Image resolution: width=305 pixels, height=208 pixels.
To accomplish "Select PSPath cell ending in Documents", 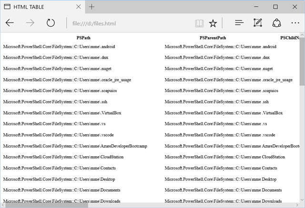I will tap(61, 190).
